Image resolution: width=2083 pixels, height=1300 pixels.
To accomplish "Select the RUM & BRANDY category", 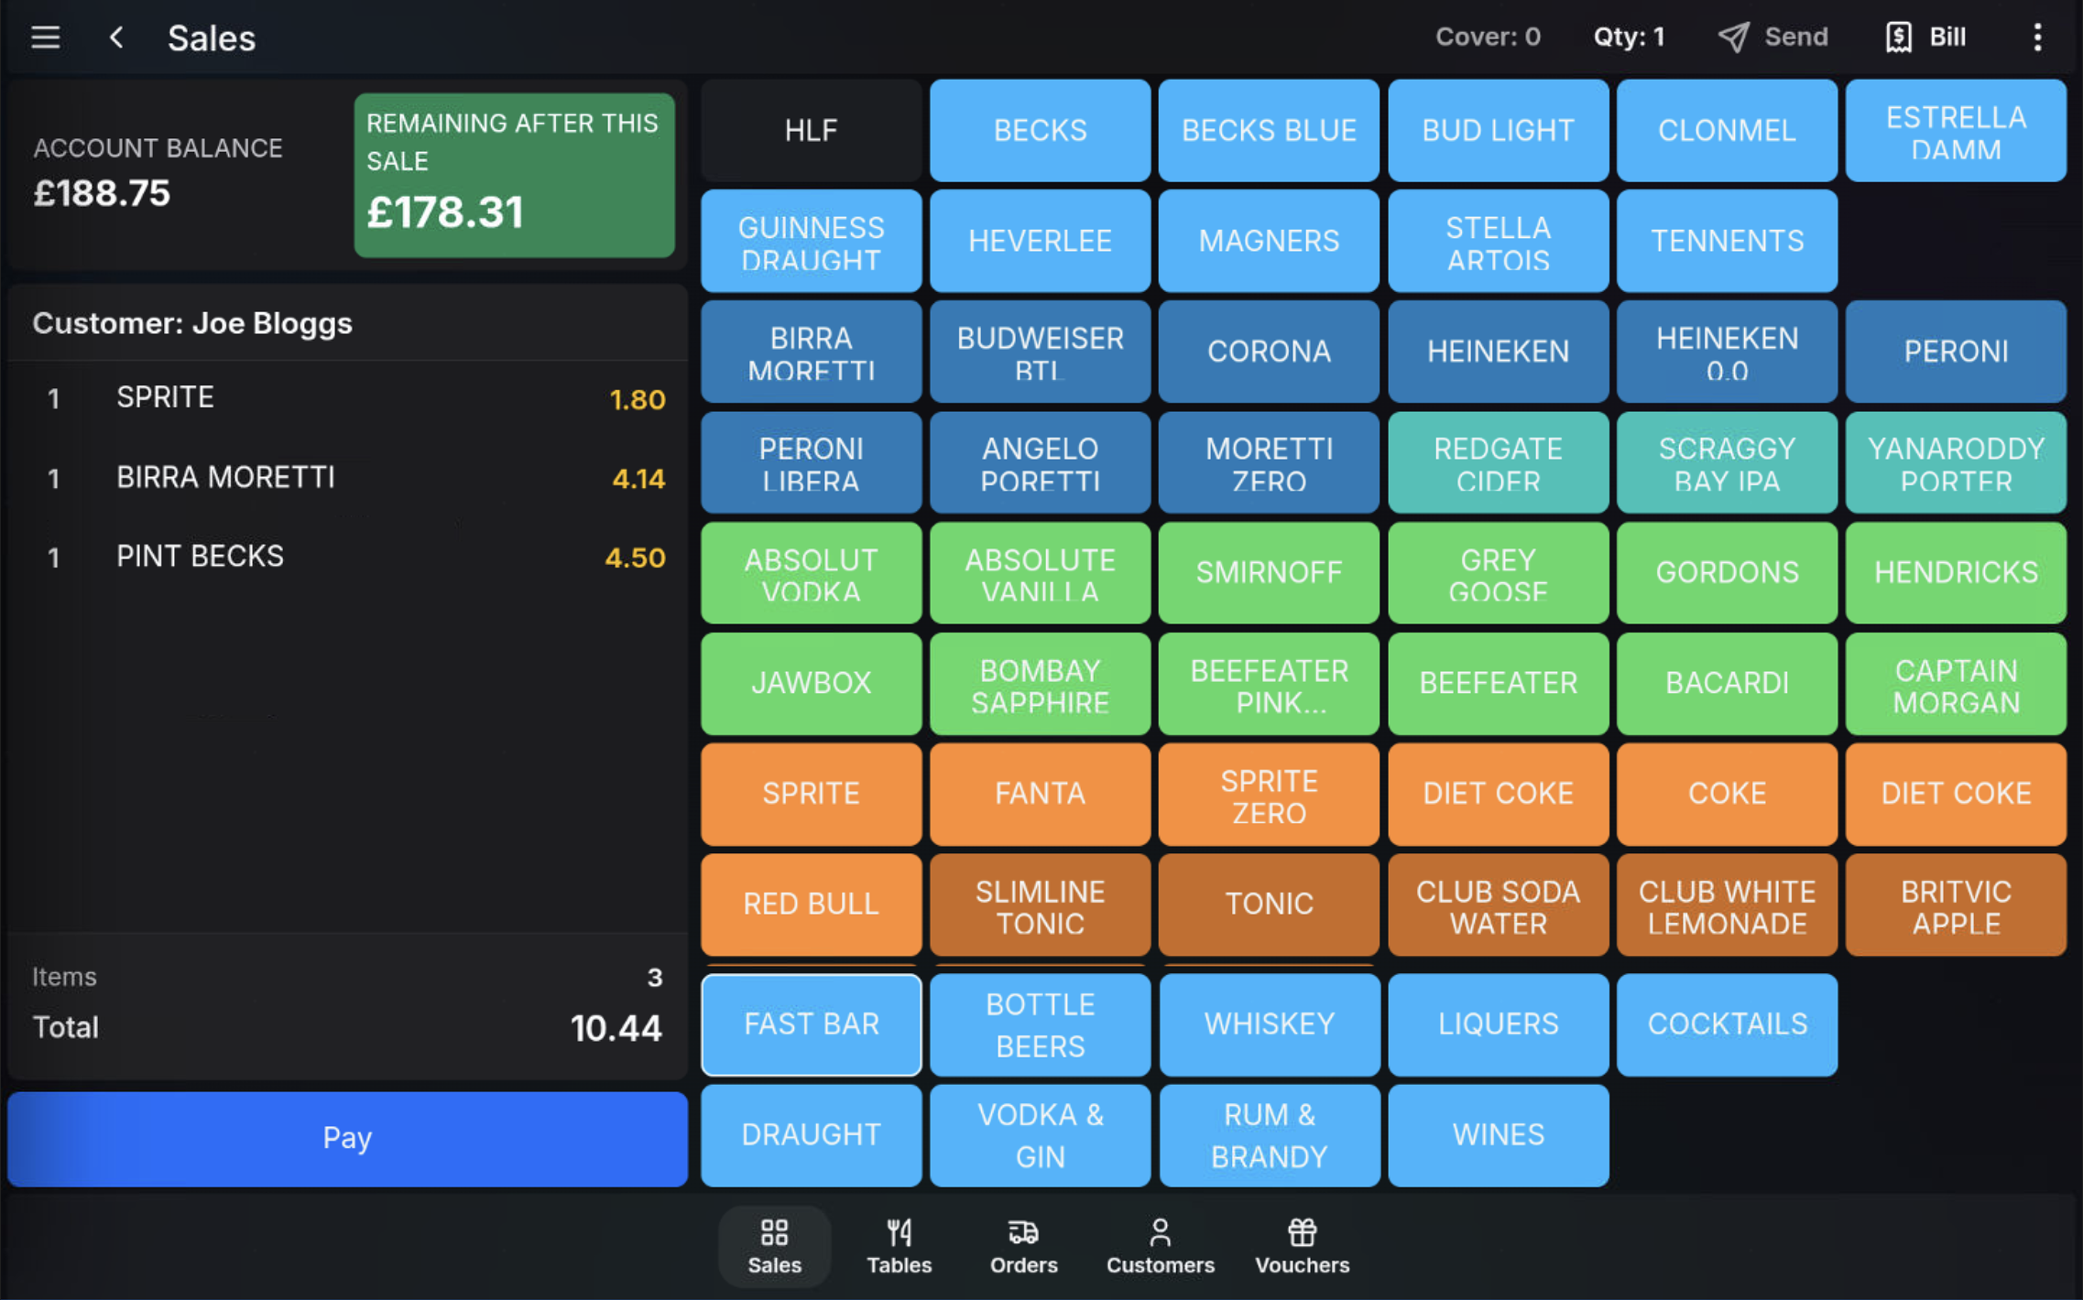I will coord(1270,1135).
